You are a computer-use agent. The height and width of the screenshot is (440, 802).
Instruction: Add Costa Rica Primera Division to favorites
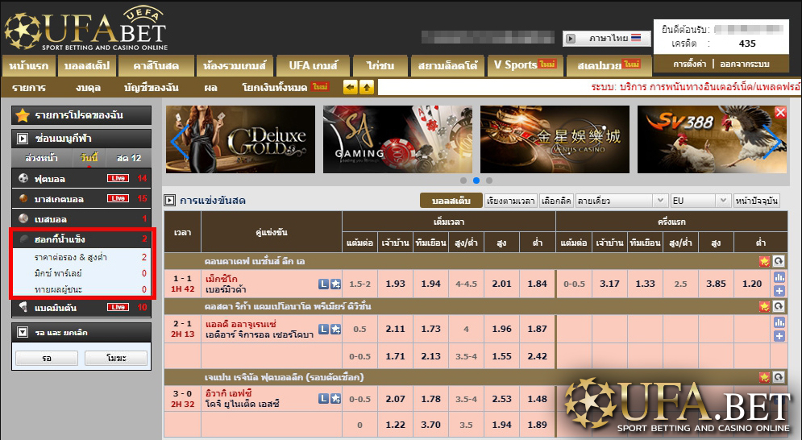tap(764, 306)
